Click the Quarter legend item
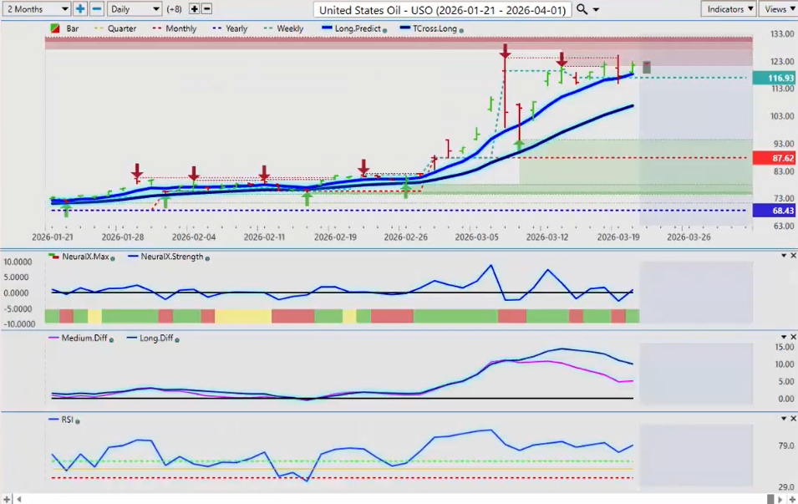798x504 pixels. point(115,28)
